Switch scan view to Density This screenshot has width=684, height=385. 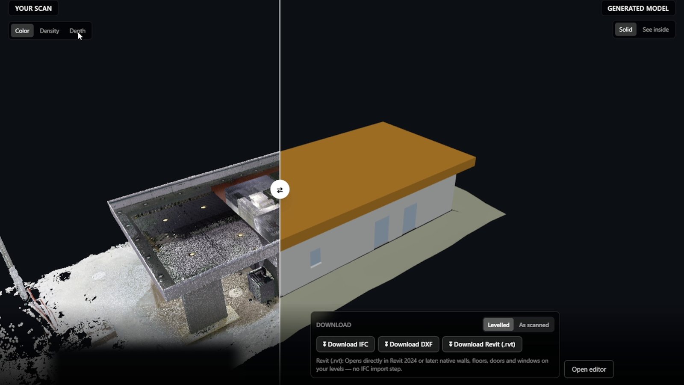pos(50,31)
